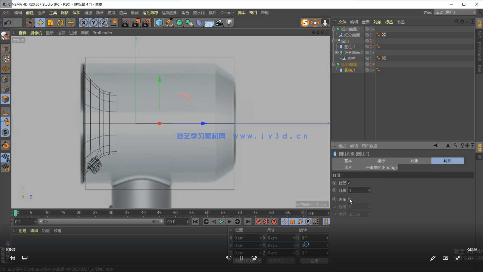Enable the 圆角 fillet checkbox
Image resolution: width=483 pixels, height=272 pixels.
[349, 199]
